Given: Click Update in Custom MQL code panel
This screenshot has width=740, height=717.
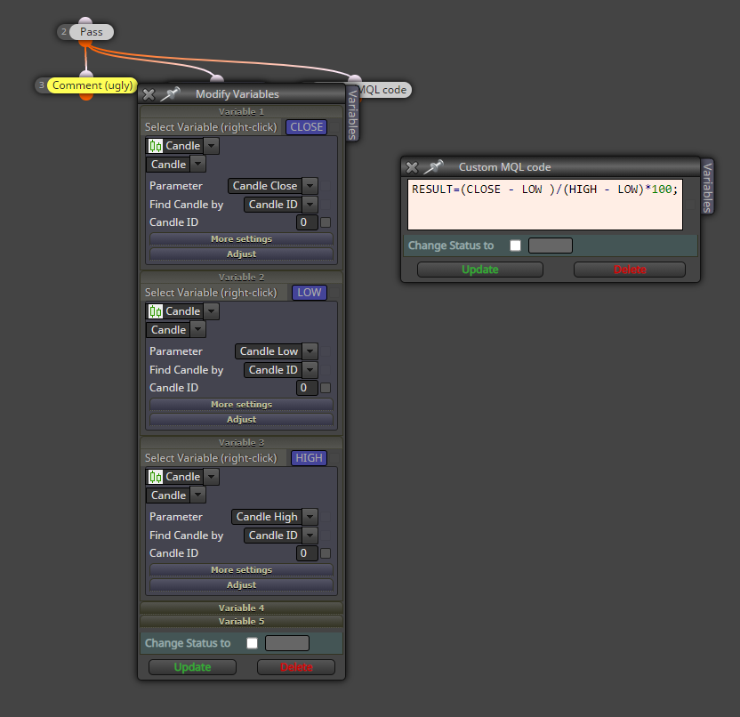Looking at the screenshot, I should pos(480,270).
